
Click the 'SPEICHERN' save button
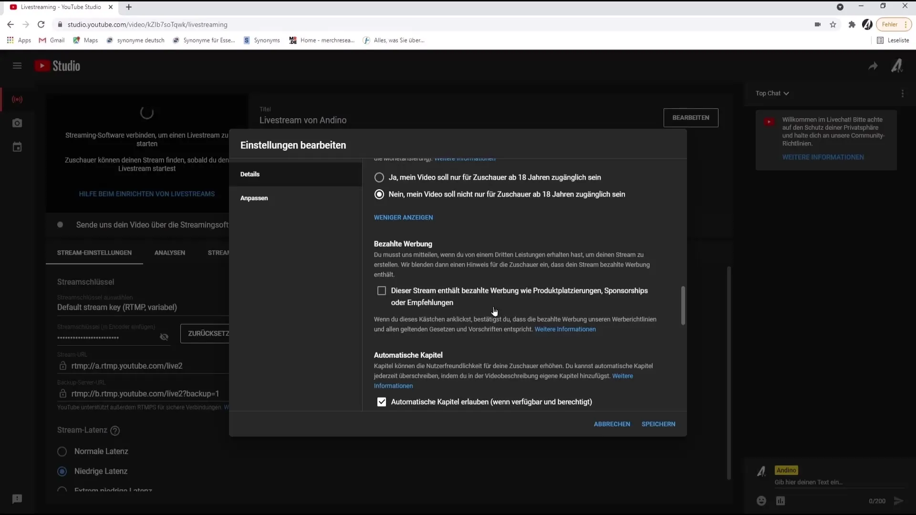click(659, 424)
